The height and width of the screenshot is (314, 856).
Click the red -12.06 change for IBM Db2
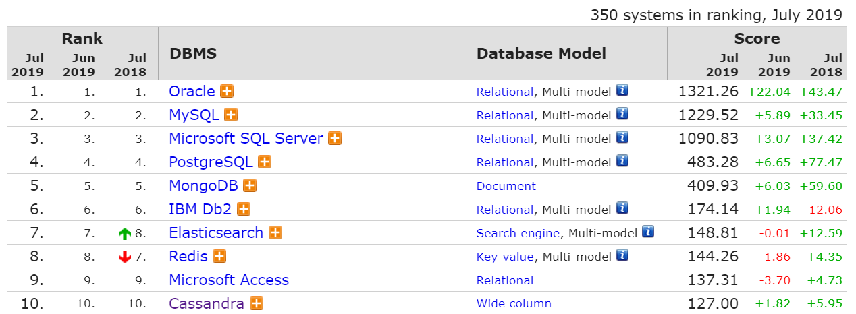(x=823, y=210)
